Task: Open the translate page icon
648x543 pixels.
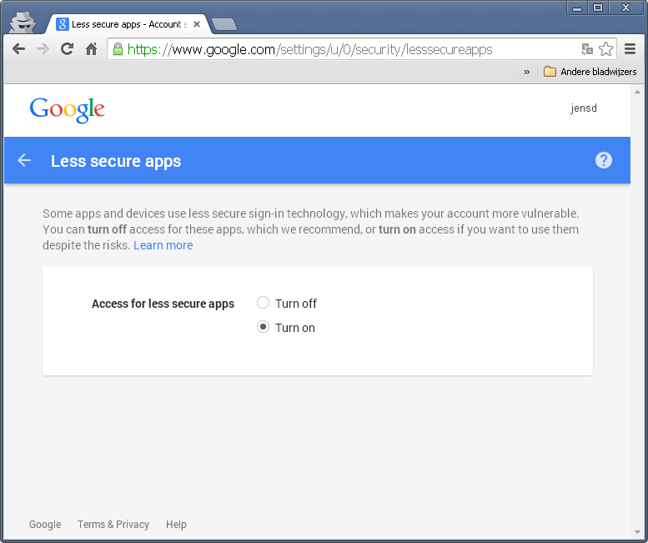Action: pos(587,49)
